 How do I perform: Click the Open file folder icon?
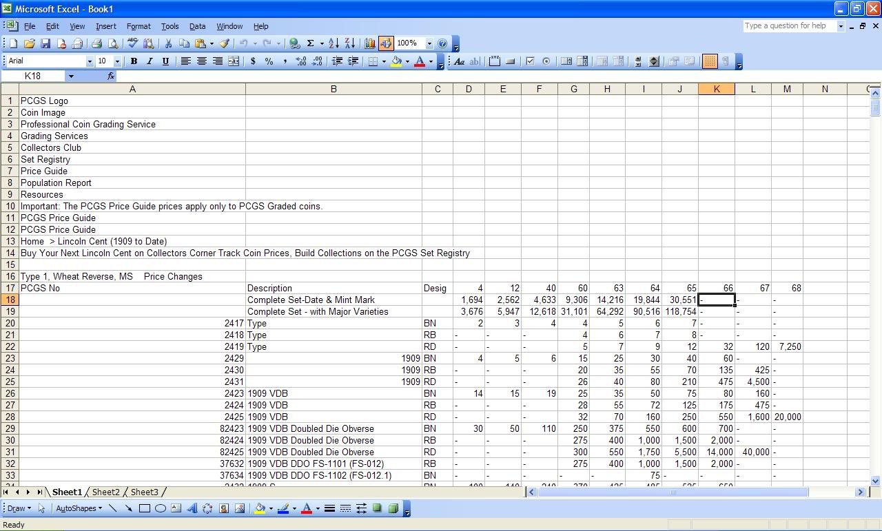(29, 43)
